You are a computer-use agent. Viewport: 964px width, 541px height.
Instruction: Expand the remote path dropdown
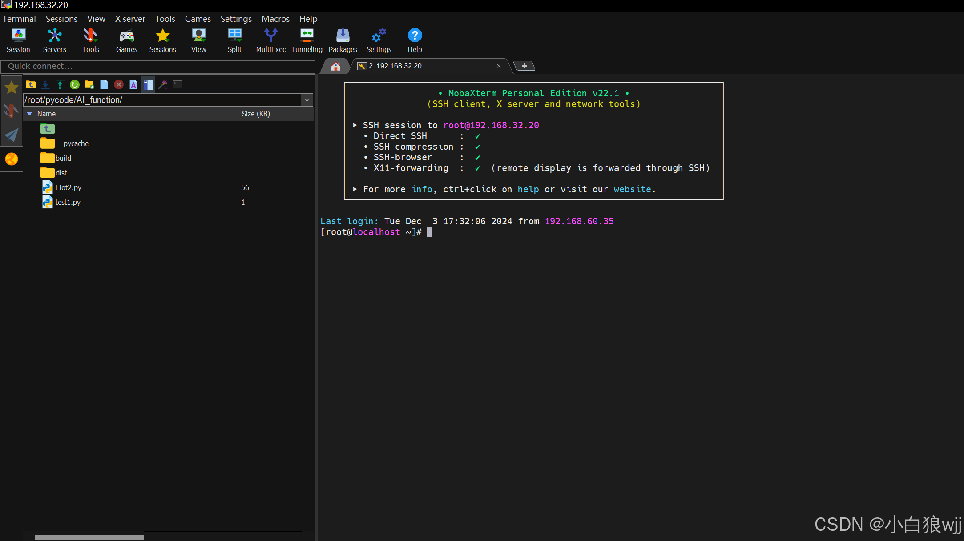307,100
